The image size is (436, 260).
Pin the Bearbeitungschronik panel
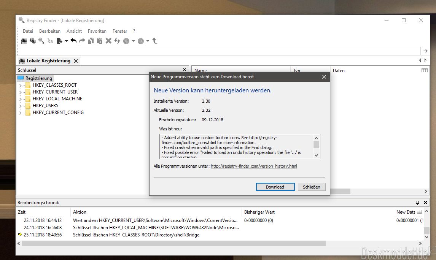tap(417, 203)
